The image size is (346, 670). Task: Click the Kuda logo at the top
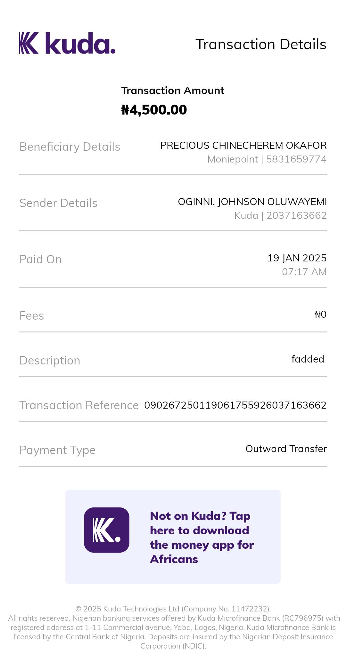click(67, 43)
